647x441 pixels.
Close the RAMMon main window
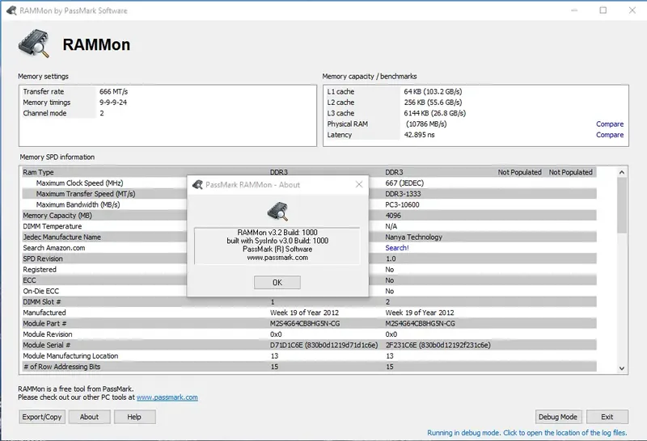632,10
